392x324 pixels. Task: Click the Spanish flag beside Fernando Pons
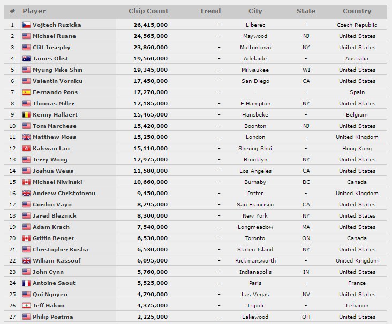[26, 92]
